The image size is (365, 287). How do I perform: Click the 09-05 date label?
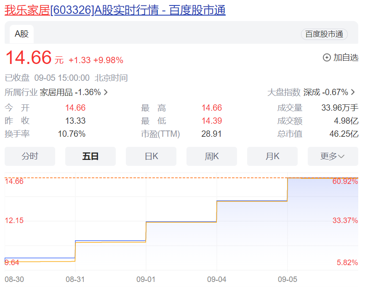coord(288,279)
